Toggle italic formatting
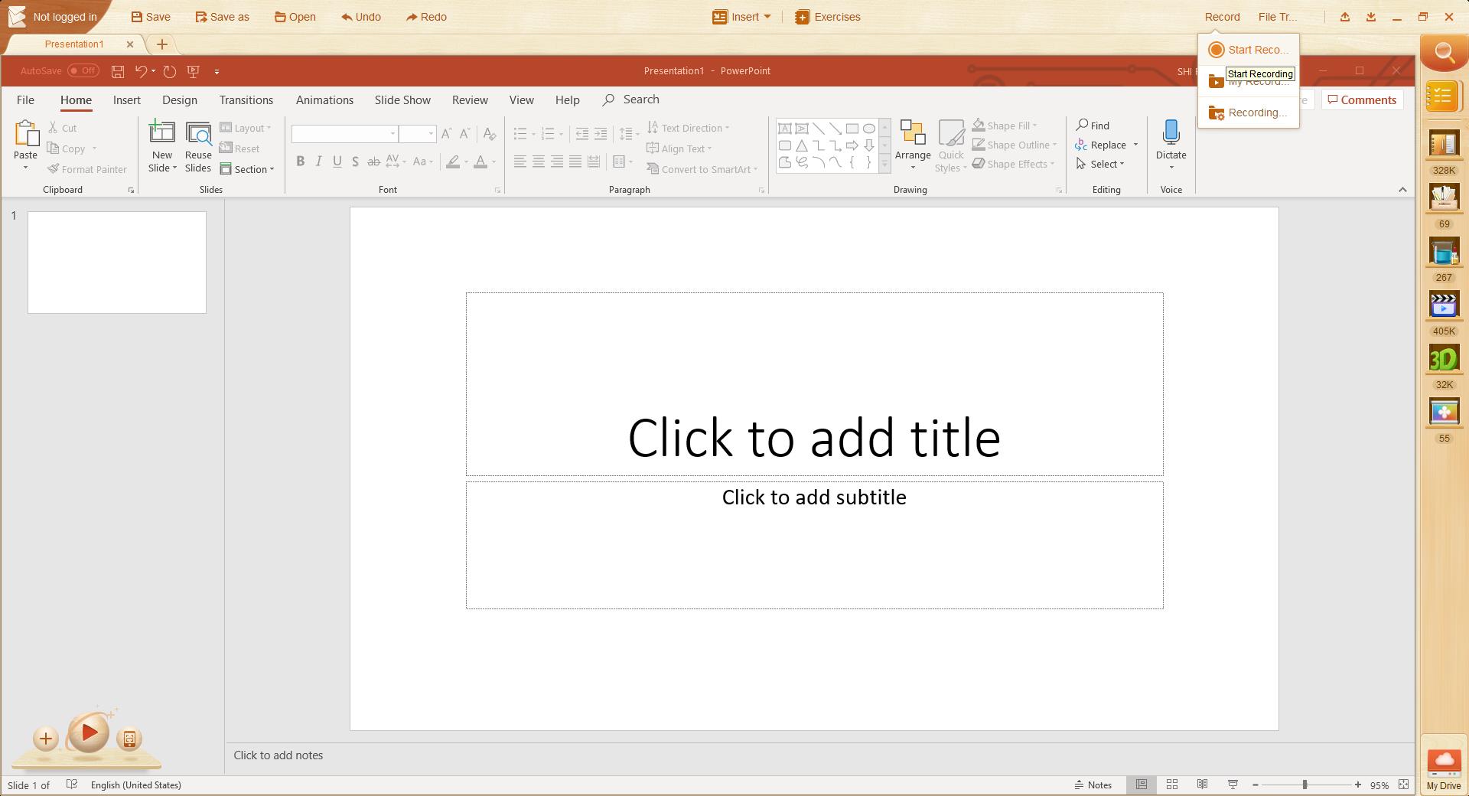The width and height of the screenshot is (1469, 796). click(319, 161)
